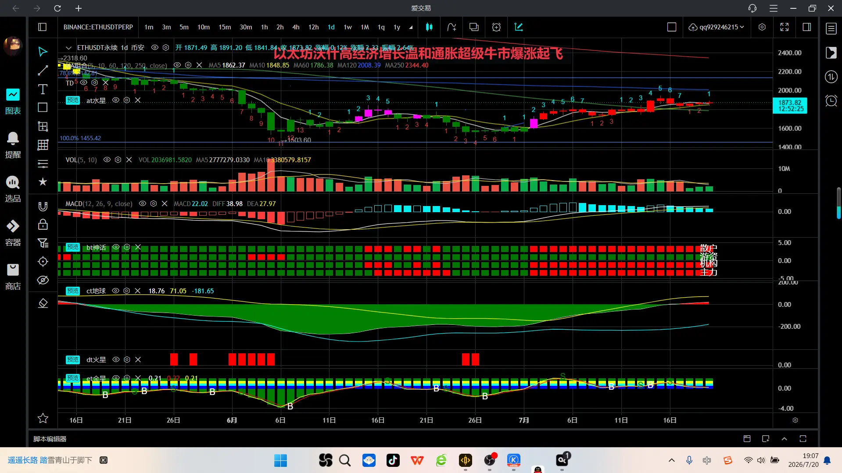
Task: Open the qq929246215 account dropdown
Action: (717, 27)
